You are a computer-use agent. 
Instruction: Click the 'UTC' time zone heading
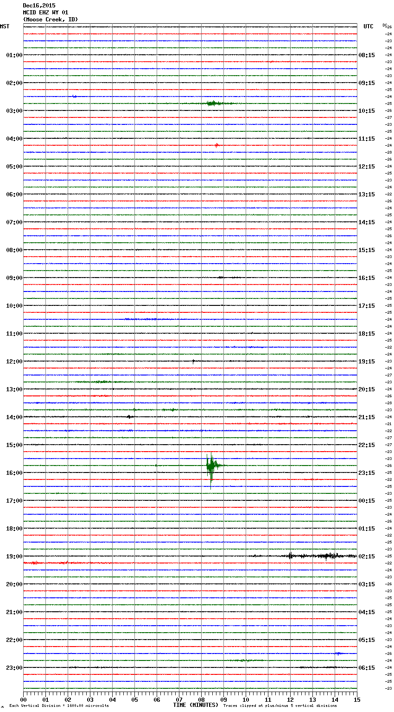[x=369, y=26]
